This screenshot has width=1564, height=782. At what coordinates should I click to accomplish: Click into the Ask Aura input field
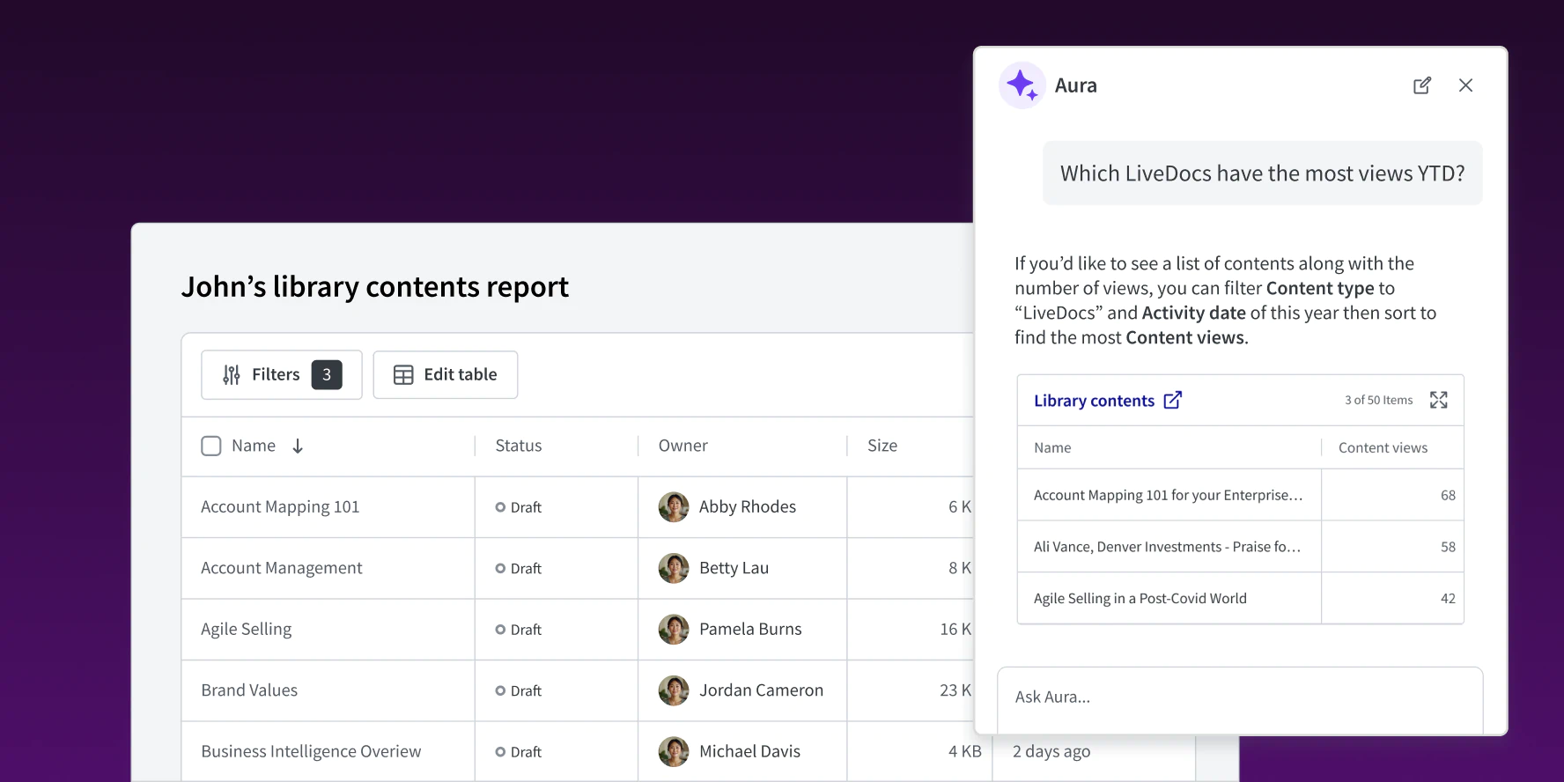[x=1239, y=697]
